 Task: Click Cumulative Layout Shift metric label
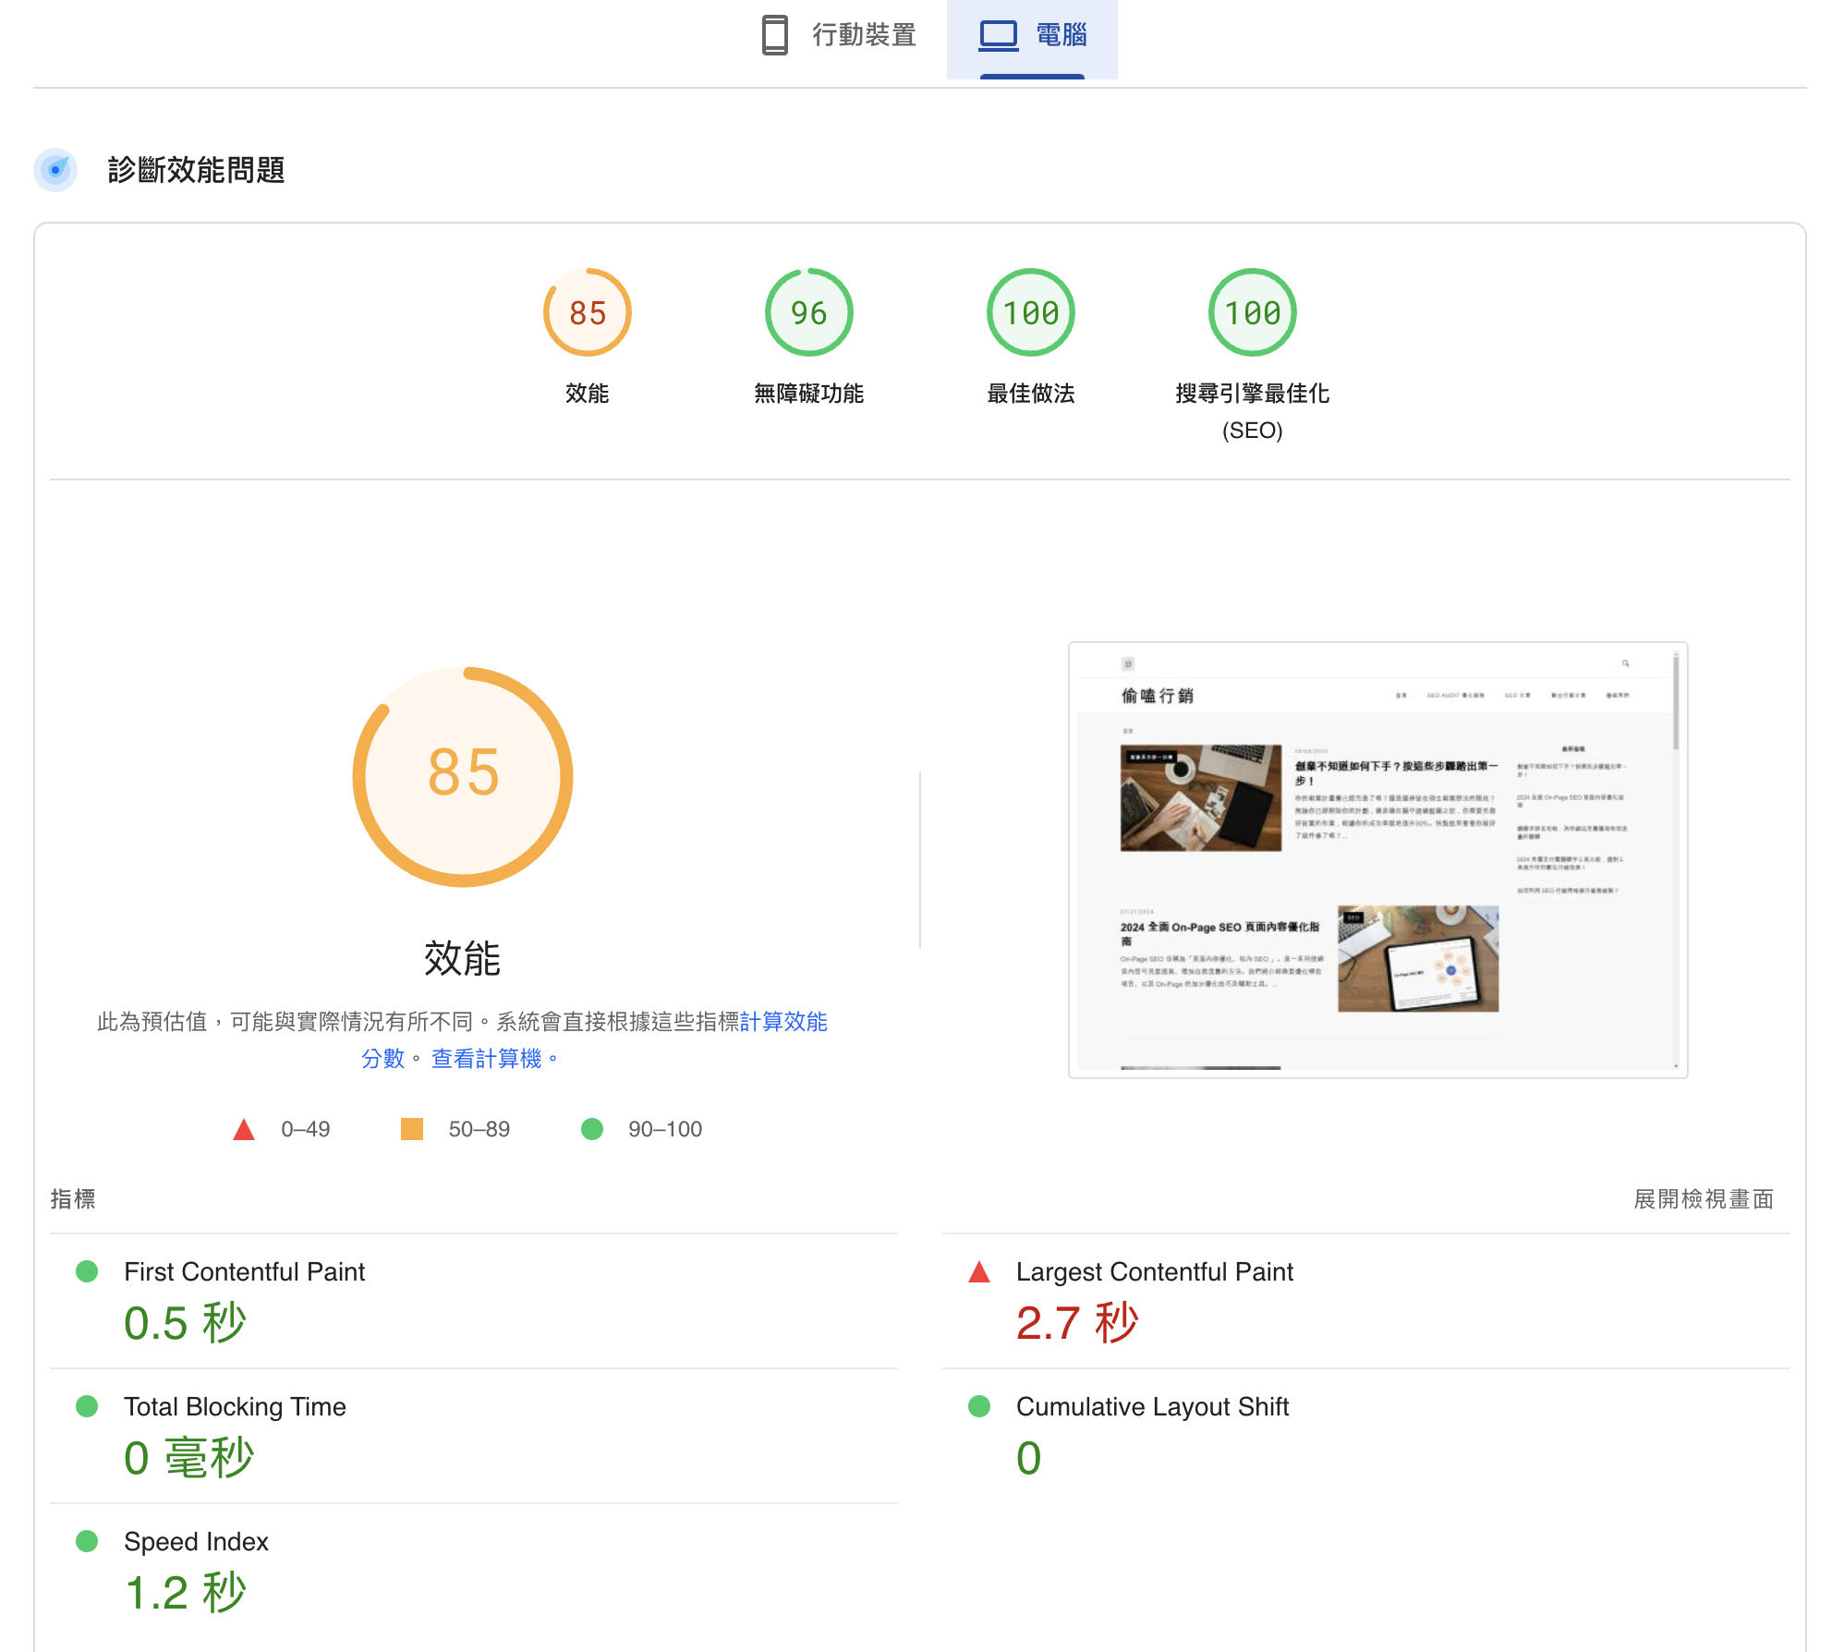(1152, 1407)
